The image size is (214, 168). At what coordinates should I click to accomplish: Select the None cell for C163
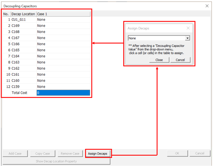(x=63, y=62)
